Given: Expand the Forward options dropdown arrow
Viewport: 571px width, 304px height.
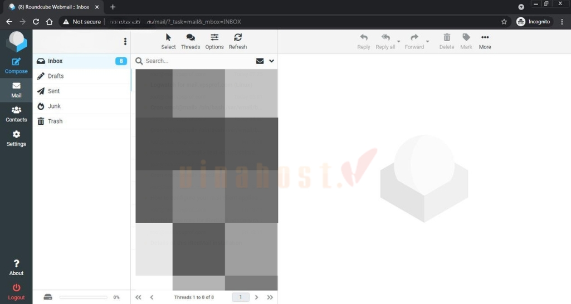Looking at the screenshot, I should (427, 41).
